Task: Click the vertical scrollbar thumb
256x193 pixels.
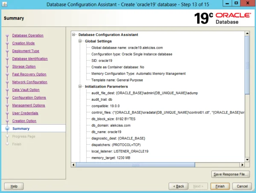Action: click(x=247, y=65)
